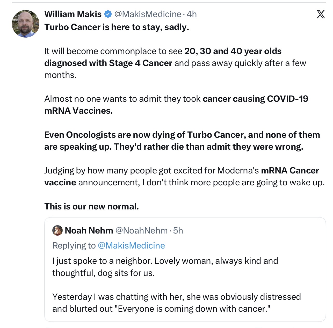Select the 'Turbo Cancer is here to stay' headline
333x328 pixels.
coord(117,27)
